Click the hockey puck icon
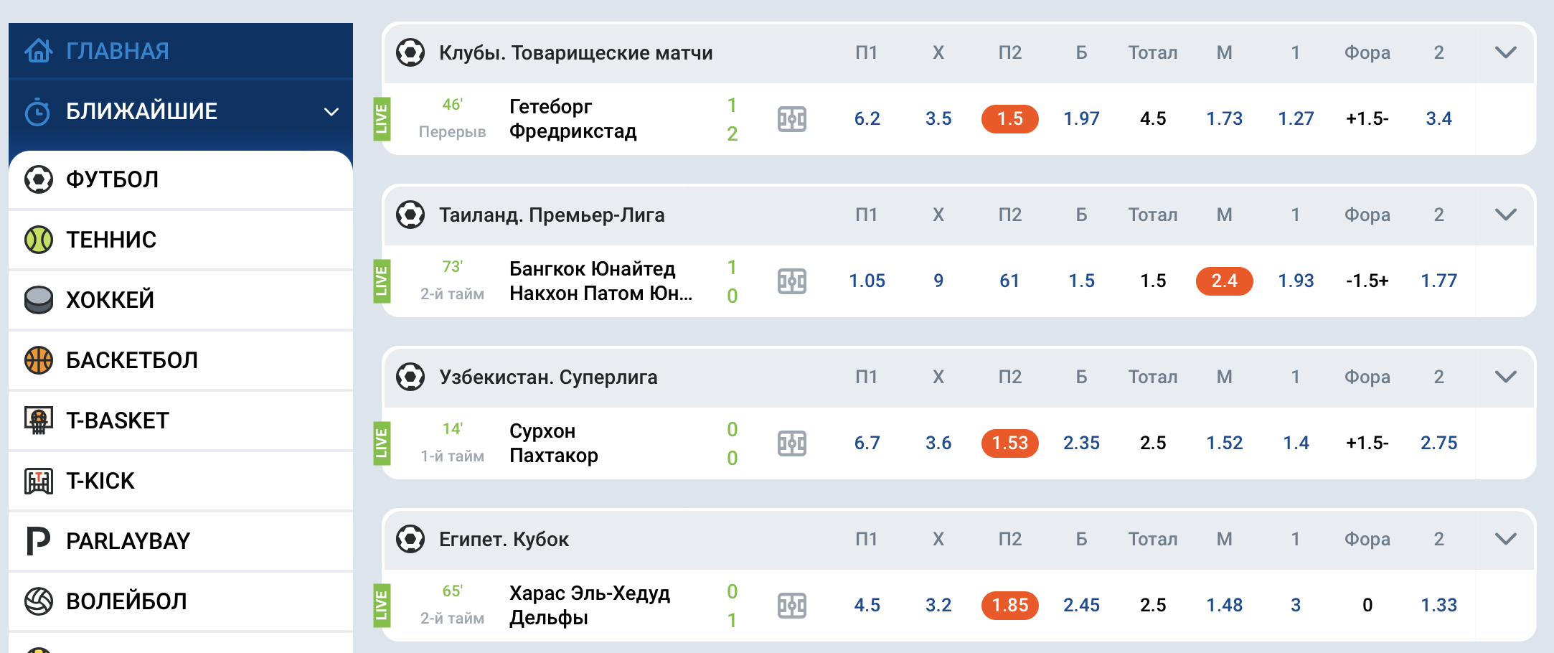Screen dimensions: 1554x653 click(x=39, y=300)
